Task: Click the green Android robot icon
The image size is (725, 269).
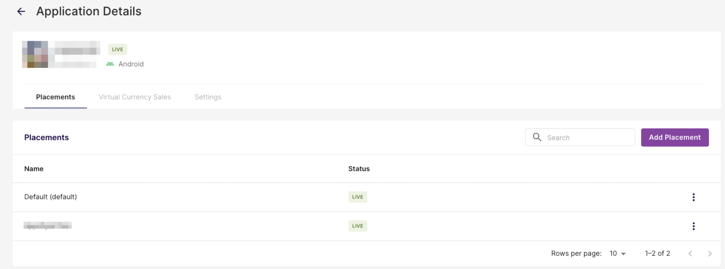Action: click(x=110, y=64)
